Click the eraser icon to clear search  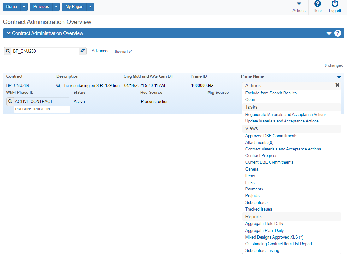click(83, 51)
